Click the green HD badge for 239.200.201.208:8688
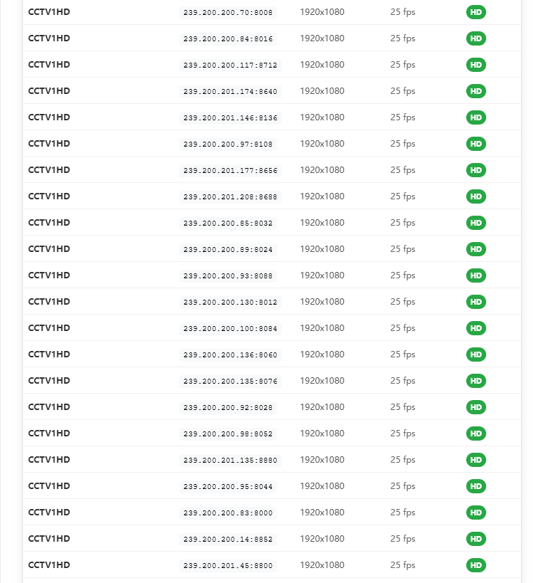This screenshot has height=583, width=536. [x=475, y=196]
